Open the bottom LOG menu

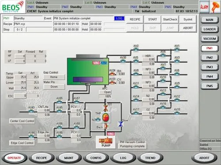[123, 158]
